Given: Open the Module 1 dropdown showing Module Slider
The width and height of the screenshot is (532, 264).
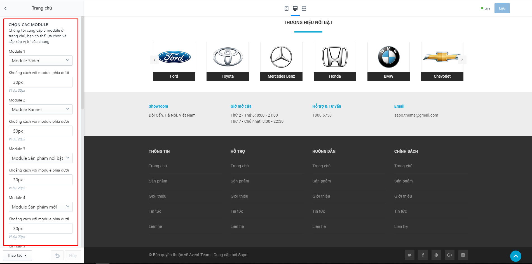Looking at the screenshot, I should pos(41,61).
